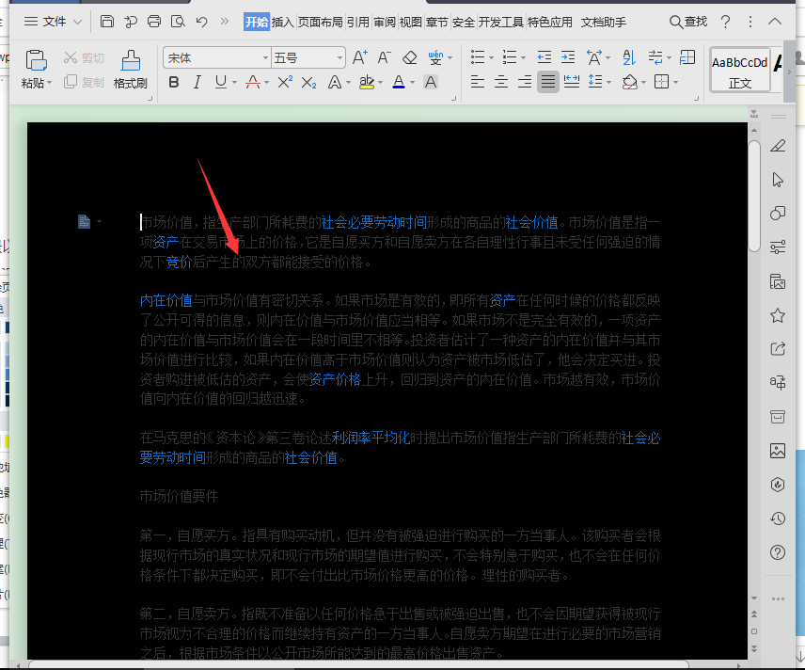This screenshot has height=670, width=805.
Task: Toggle italic formatting
Action: pyautogui.click(x=197, y=83)
